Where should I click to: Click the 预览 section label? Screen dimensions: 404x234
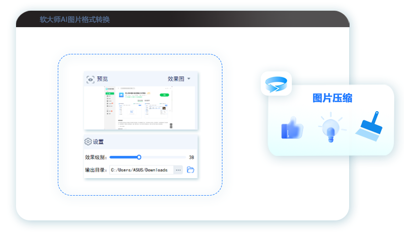(x=102, y=79)
